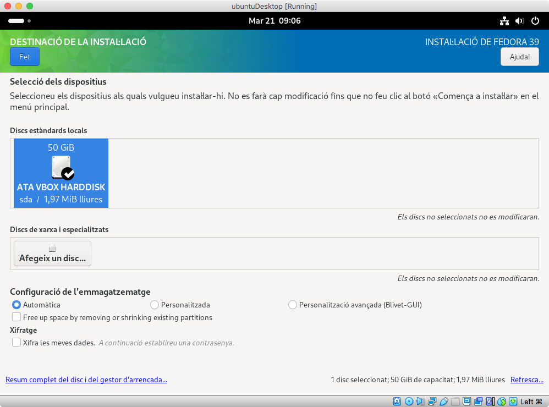This screenshot has height=407, width=549.
Task: Open VirtualBox mouse integration indicator
Action: point(502,402)
